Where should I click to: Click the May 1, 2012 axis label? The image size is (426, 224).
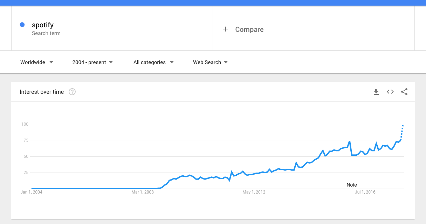coord(254,192)
